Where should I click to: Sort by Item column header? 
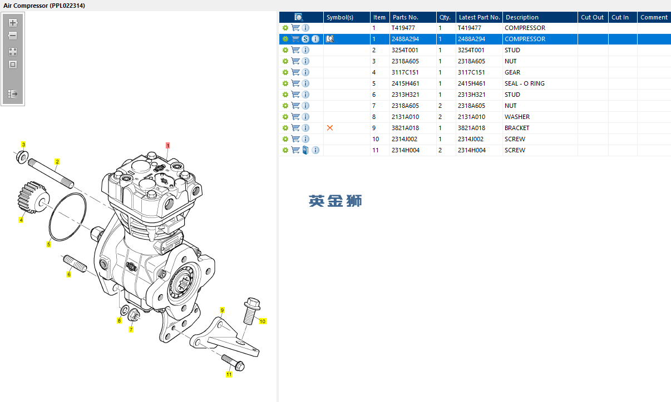(x=379, y=17)
